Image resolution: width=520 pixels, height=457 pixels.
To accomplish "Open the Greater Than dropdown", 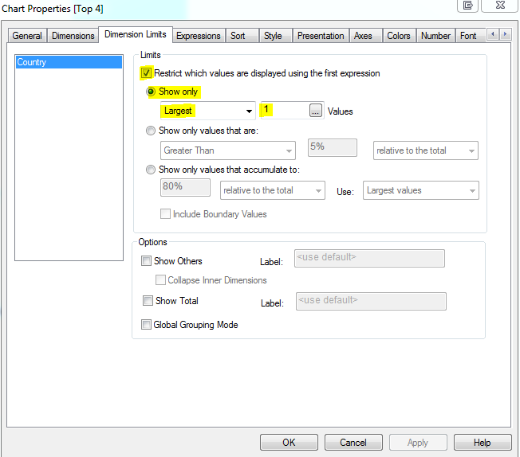I will pyautogui.click(x=228, y=150).
